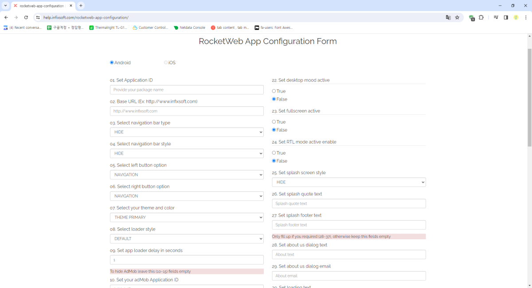Open the Google Translate icon in address bar
The height and width of the screenshot is (288, 532).
pyautogui.click(x=448, y=17)
